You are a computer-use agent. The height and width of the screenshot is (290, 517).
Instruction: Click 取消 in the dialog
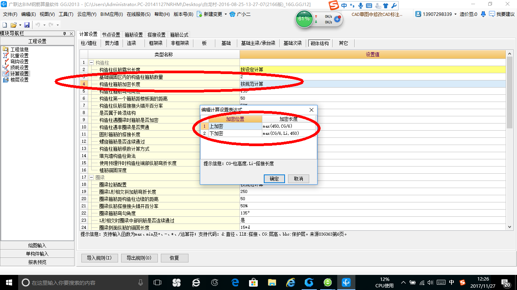pyautogui.click(x=298, y=179)
